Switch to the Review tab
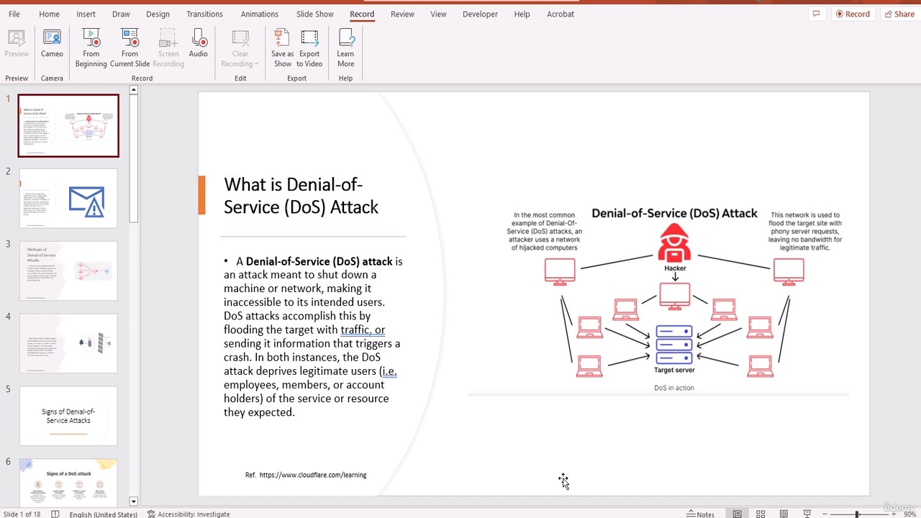This screenshot has width=921, height=518. click(402, 14)
